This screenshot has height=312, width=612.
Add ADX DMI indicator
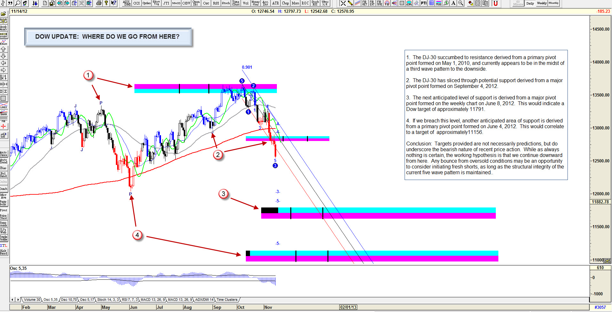point(127,3)
